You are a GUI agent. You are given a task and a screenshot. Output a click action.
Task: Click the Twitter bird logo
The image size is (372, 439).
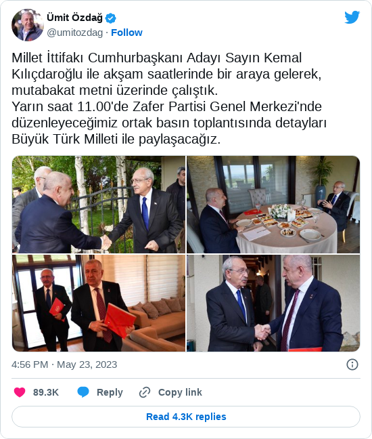[x=352, y=18]
